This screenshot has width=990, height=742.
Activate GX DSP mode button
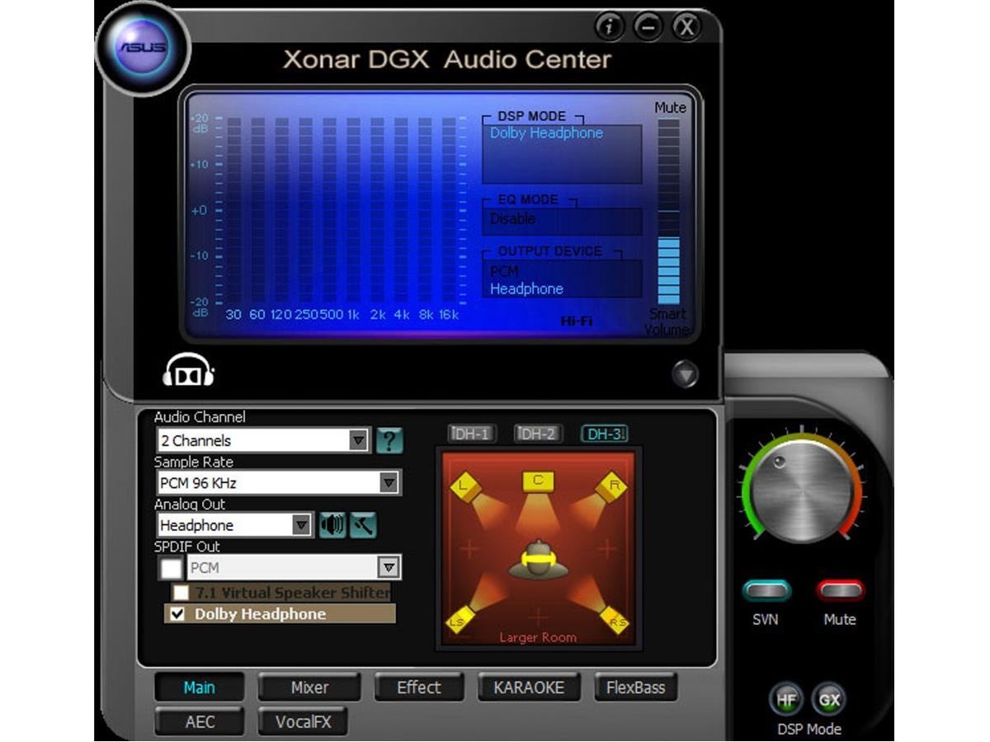pos(827,700)
